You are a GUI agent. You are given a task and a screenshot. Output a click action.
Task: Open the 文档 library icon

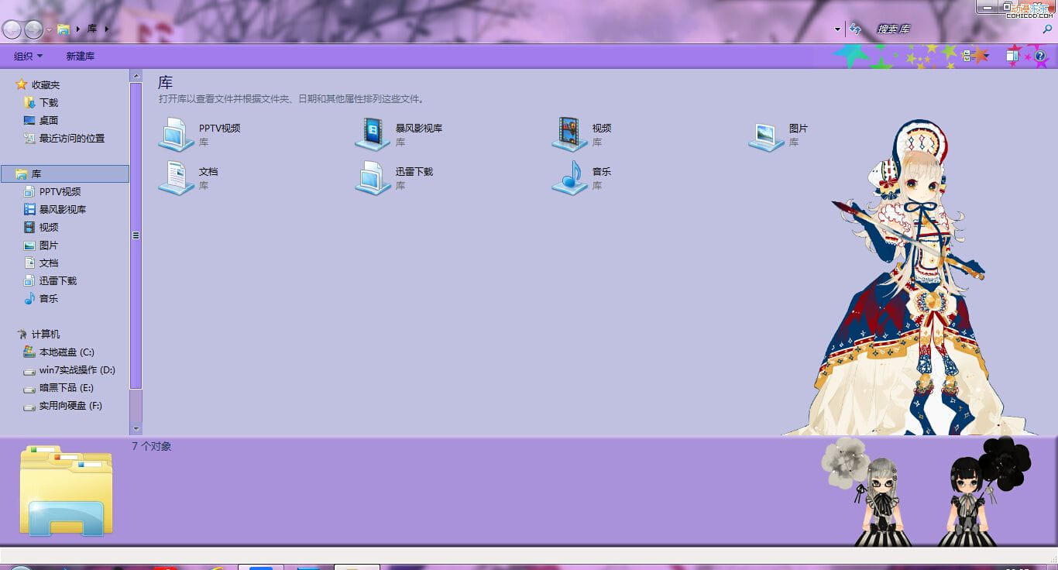[177, 177]
